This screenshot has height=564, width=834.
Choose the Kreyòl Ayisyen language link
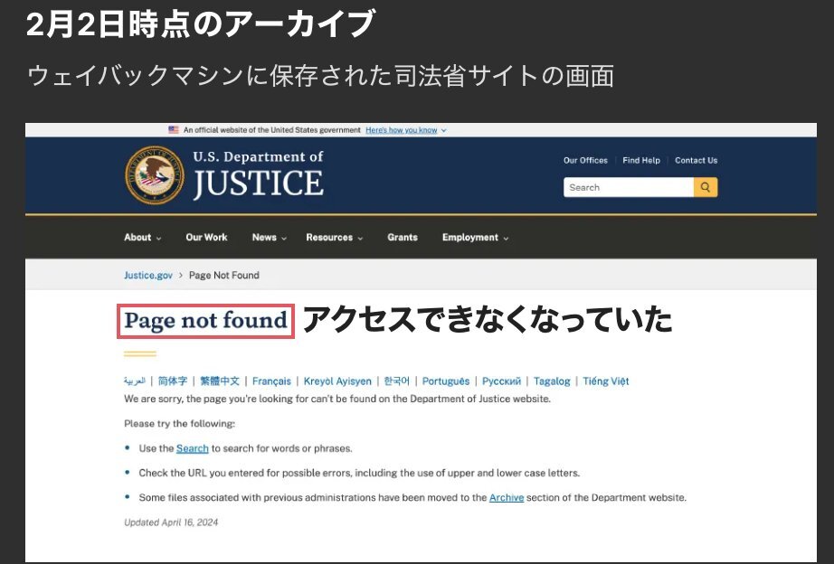click(x=337, y=381)
